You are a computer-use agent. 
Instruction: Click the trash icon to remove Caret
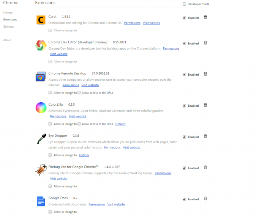click(x=205, y=17)
